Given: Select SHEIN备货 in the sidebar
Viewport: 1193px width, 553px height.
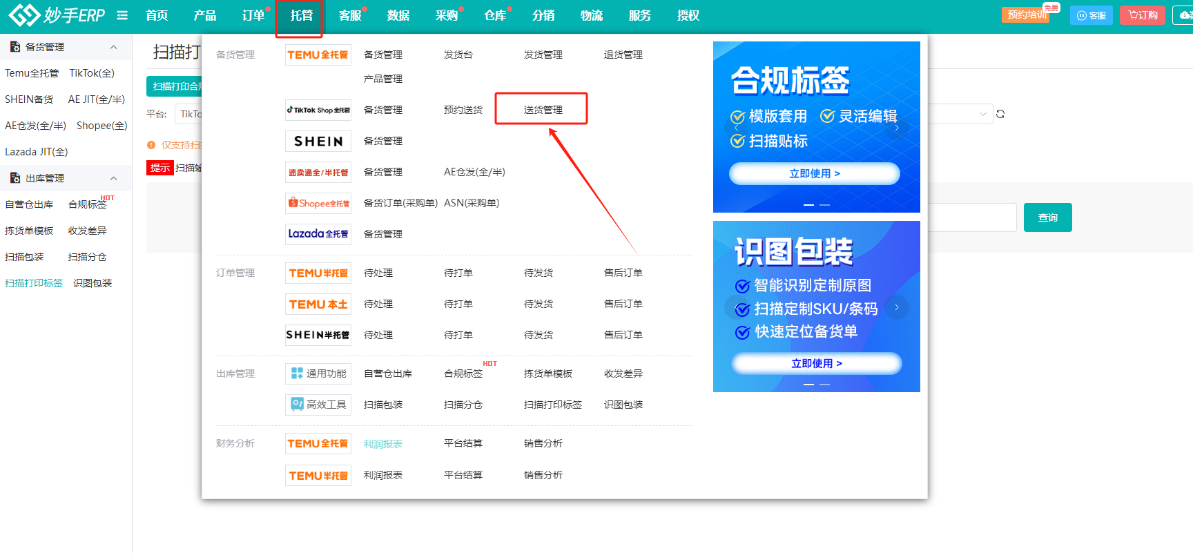Looking at the screenshot, I should click(x=29, y=99).
